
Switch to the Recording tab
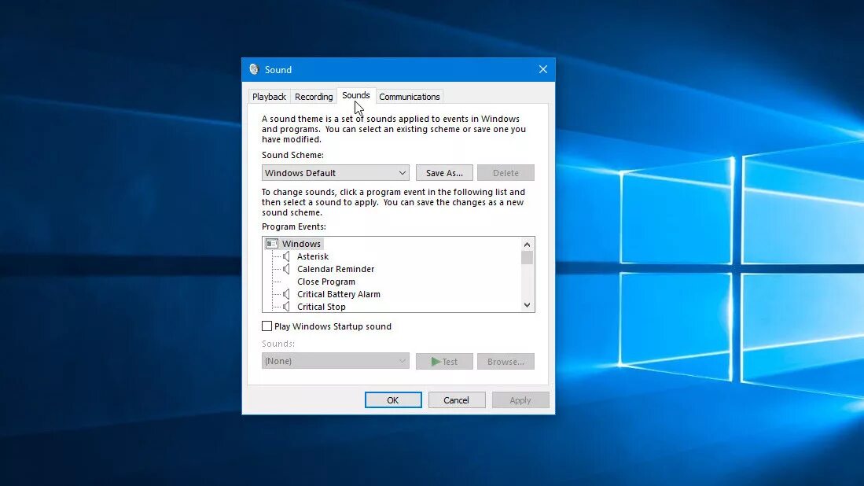pos(314,97)
